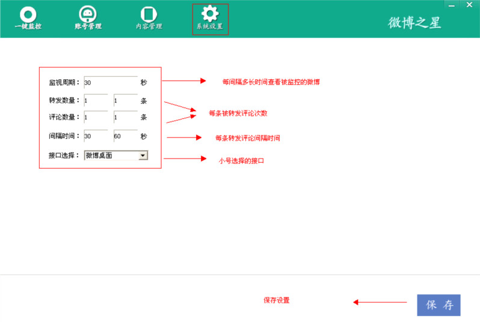
Task: Click the 接口选择 label
Action: click(x=64, y=156)
